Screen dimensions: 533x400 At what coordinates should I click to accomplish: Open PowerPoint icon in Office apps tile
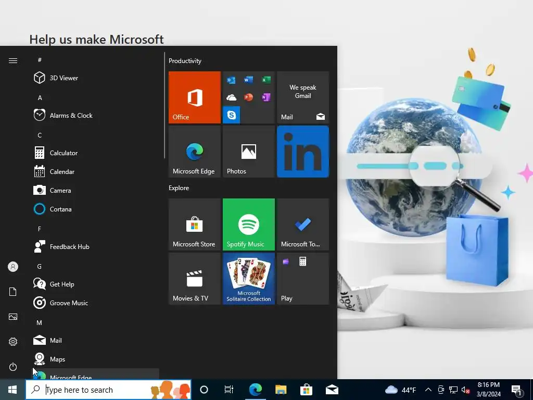click(248, 97)
